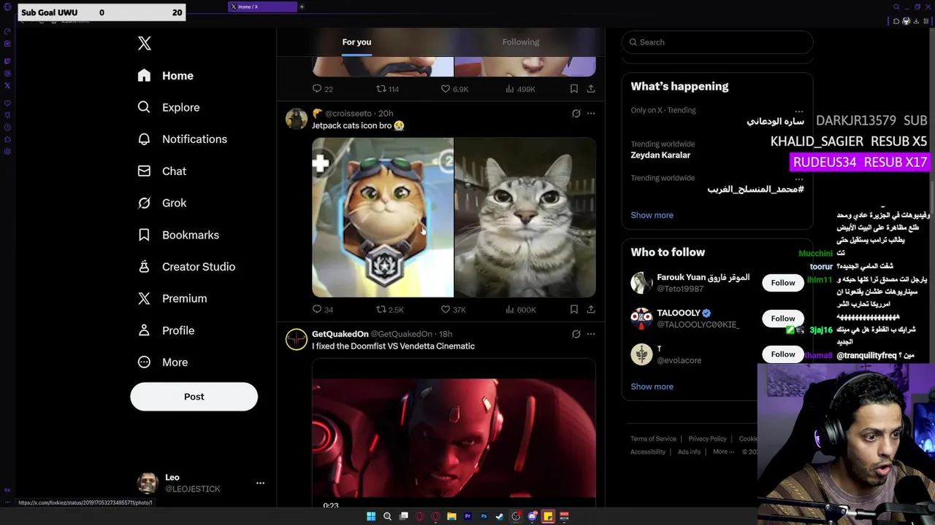Screen dimensions: 935x525
Task: Share the post with 499K views
Action: [591, 89]
